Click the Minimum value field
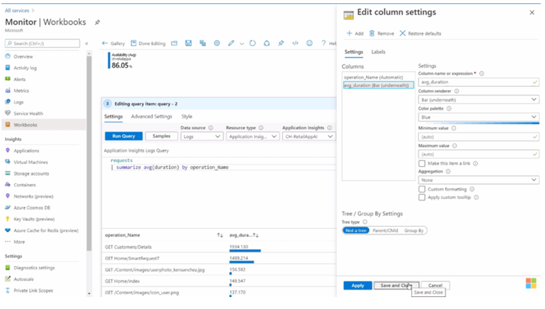 coord(479,137)
